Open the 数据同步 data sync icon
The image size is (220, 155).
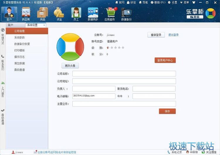(x=93, y=14)
